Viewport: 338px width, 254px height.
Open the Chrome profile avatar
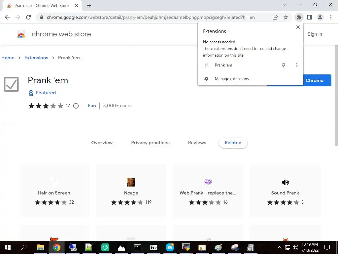(x=320, y=17)
